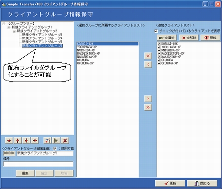Click the single right arrow > button
Screen dimensions: 222x189
click(x=148, y=99)
